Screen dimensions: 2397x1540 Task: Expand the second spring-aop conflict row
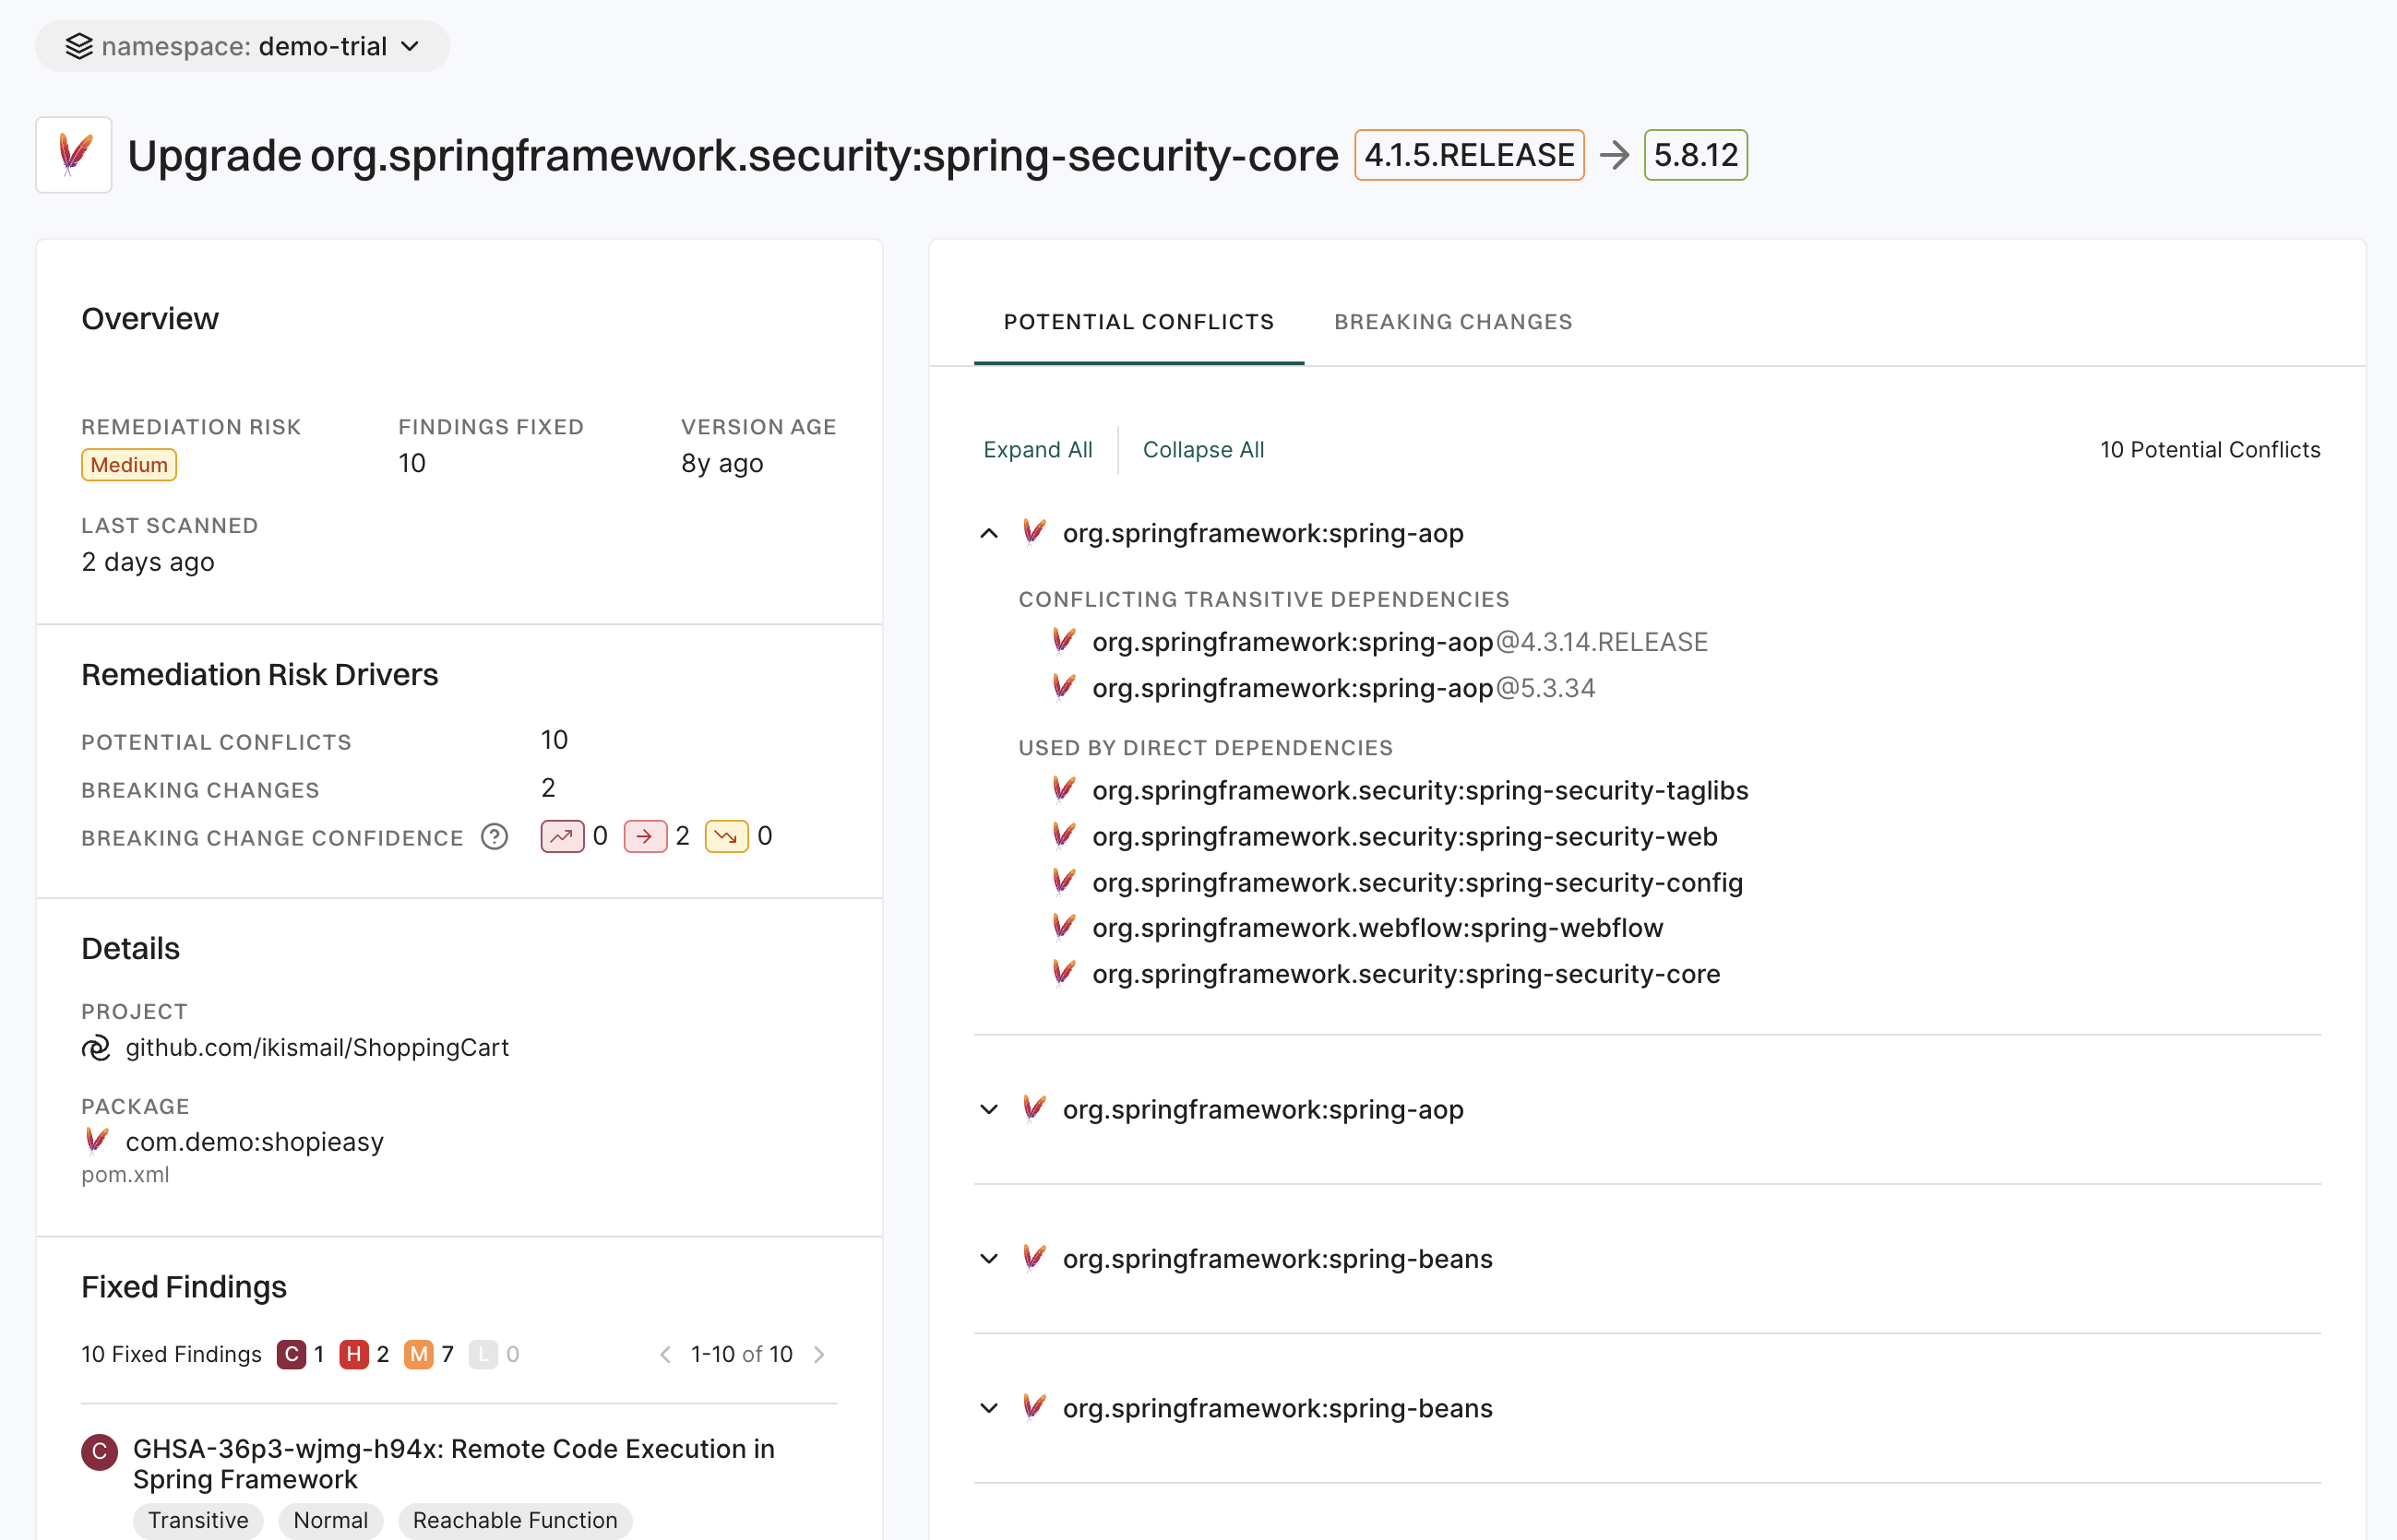[x=988, y=1110]
